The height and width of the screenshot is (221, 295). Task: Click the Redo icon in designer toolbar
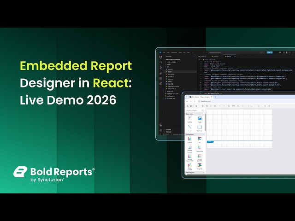(x=224, y=106)
